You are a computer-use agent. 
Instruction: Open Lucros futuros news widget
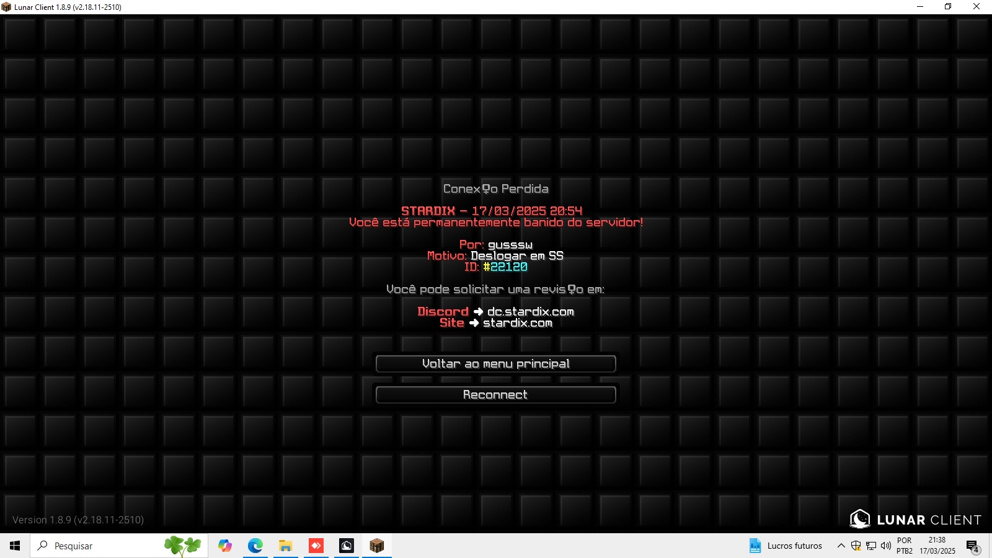(x=786, y=546)
